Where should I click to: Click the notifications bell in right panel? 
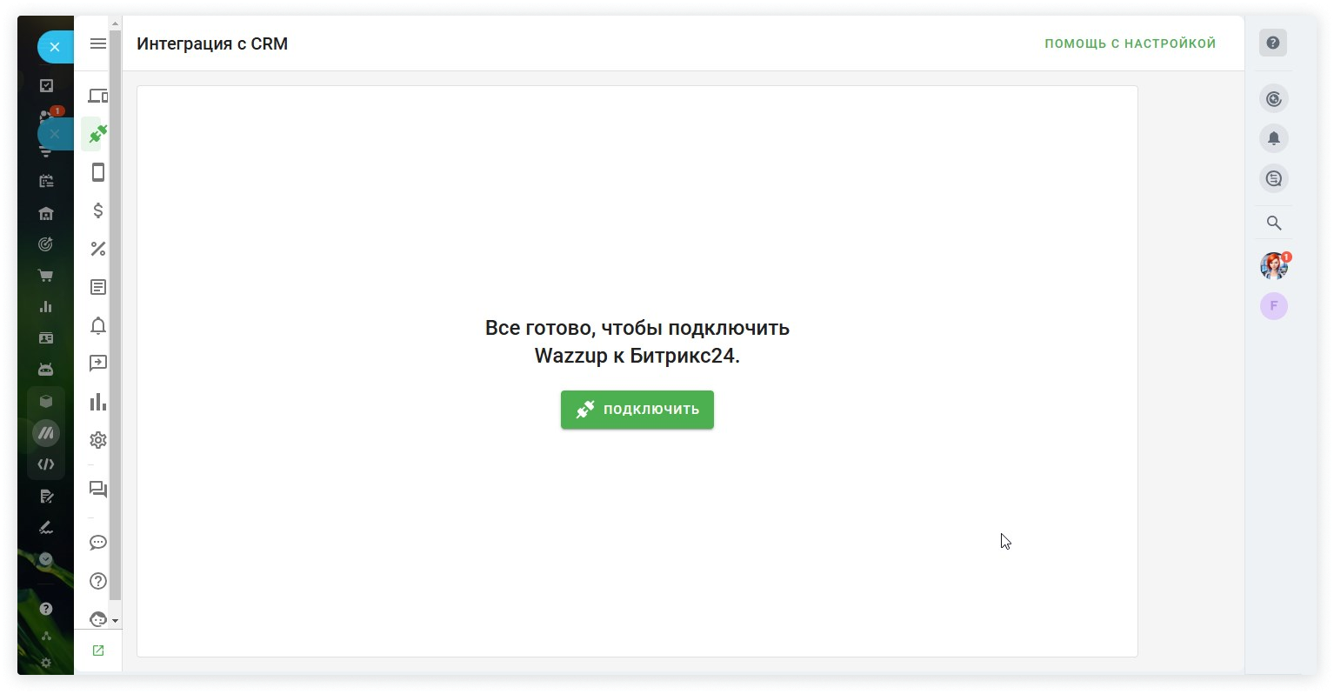click(x=1274, y=138)
